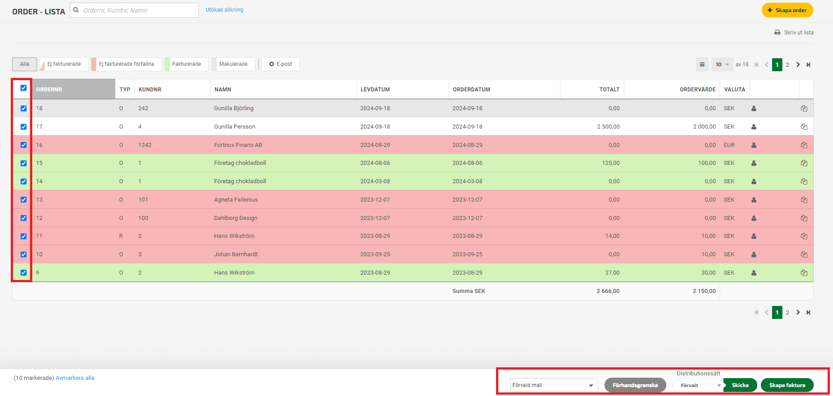Copy order 16 using copy icon

[x=804, y=145]
